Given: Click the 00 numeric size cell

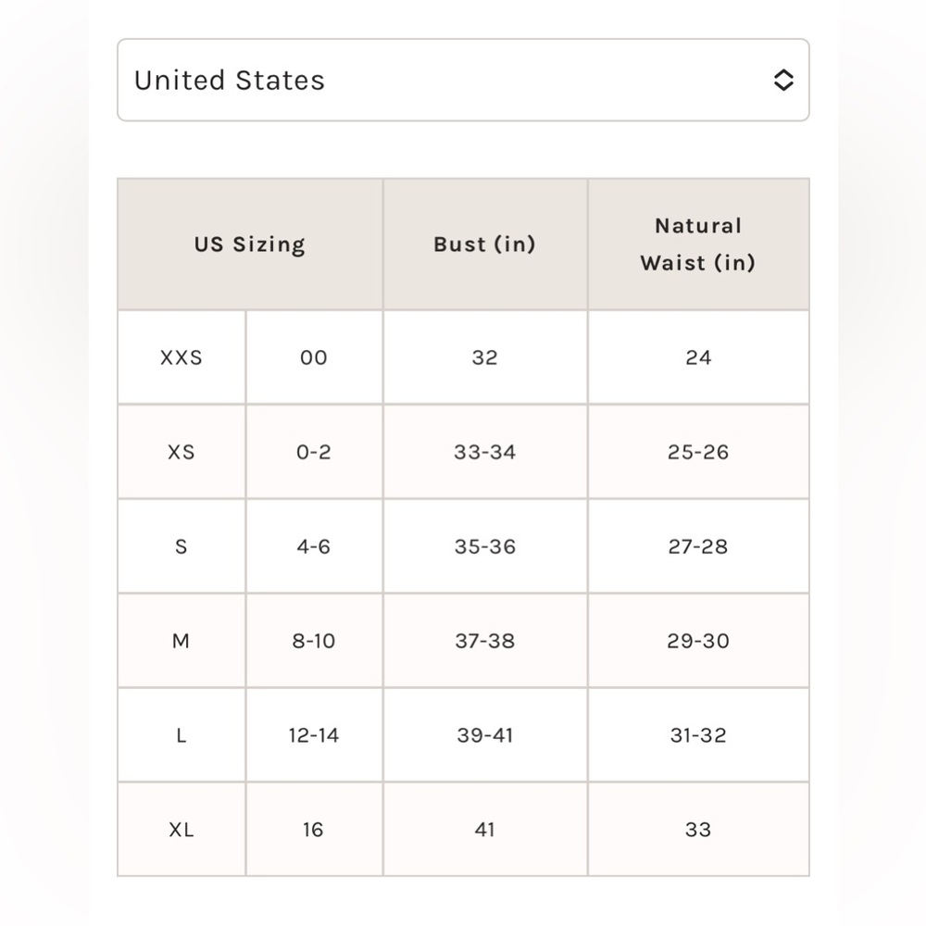Looking at the screenshot, I should coord(314,357).
